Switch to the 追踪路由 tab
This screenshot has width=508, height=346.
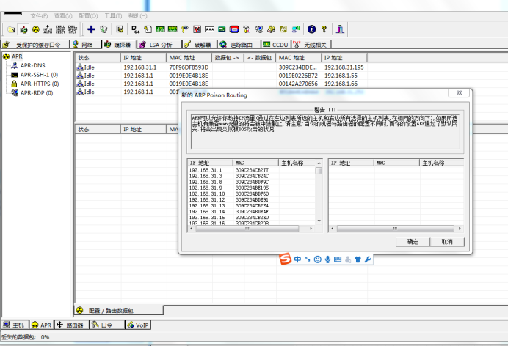(x=239, y=45)
